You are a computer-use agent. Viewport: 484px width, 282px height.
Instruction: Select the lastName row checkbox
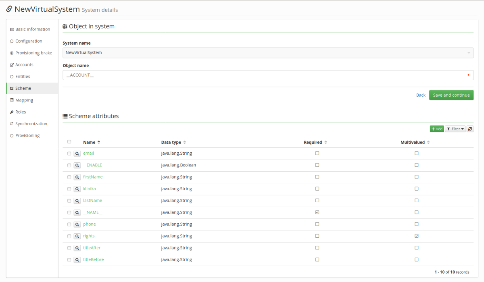(69, 201)
